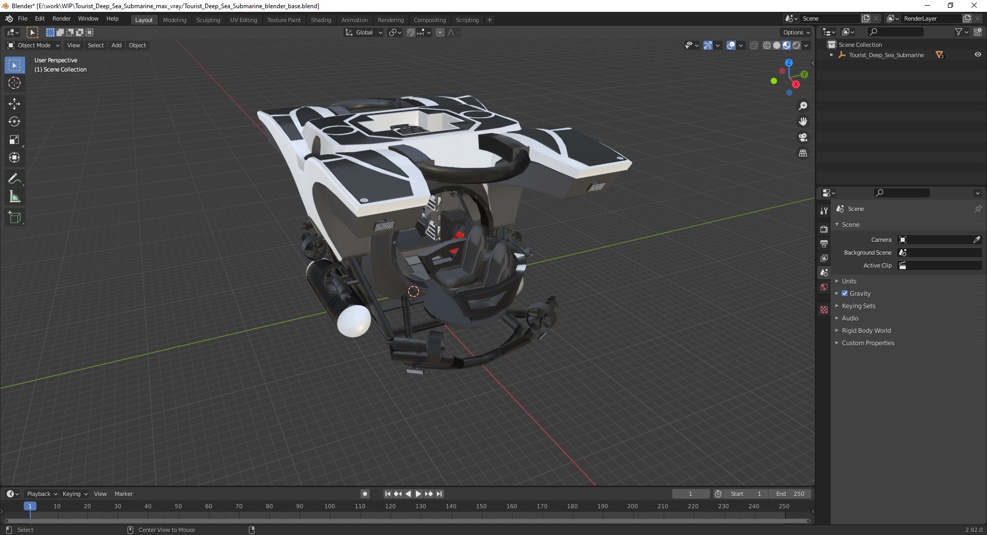Open the File menu
The width and height of the screenshot is (987, 535).
(x=23, y=19)
